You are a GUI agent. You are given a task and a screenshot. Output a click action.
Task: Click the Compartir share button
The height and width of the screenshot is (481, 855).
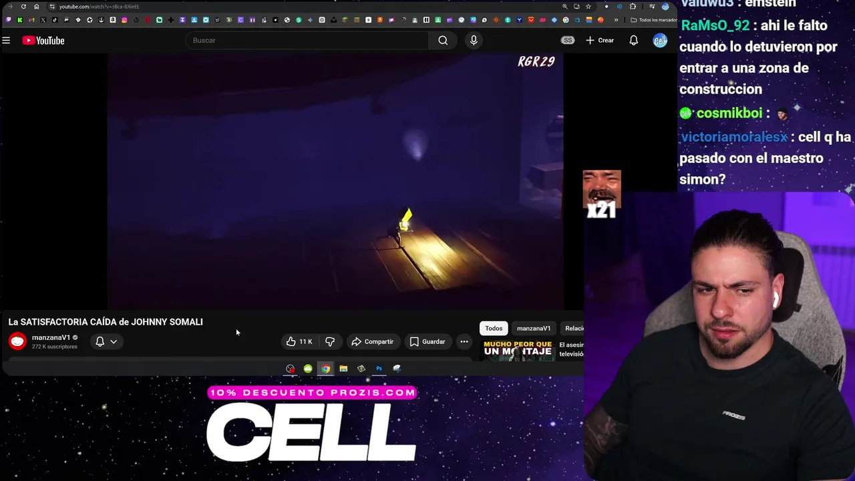click(x=373, y=341)
